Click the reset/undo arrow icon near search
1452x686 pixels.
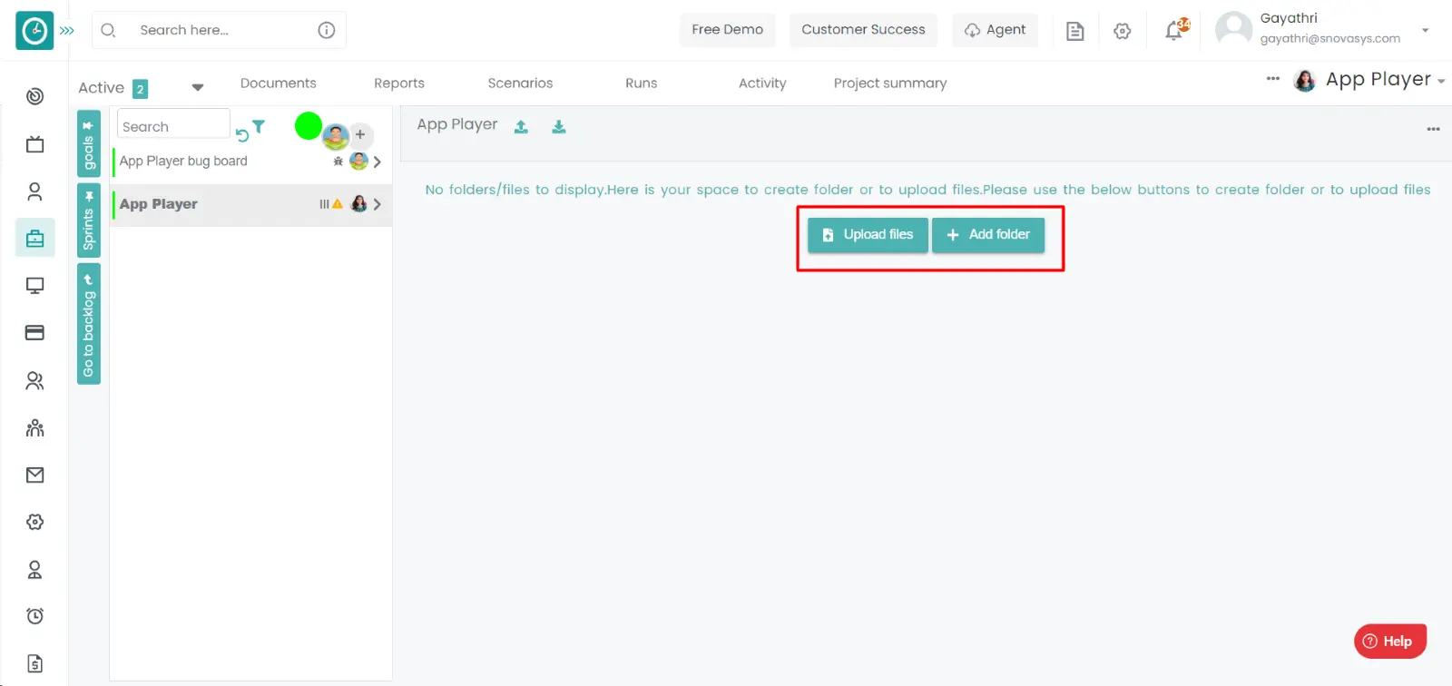[x=242, y=135]
